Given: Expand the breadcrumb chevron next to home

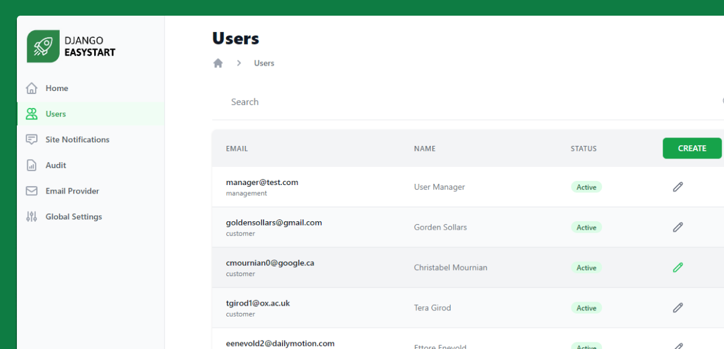Looking at the screenshot, I should tap(238, 63).
